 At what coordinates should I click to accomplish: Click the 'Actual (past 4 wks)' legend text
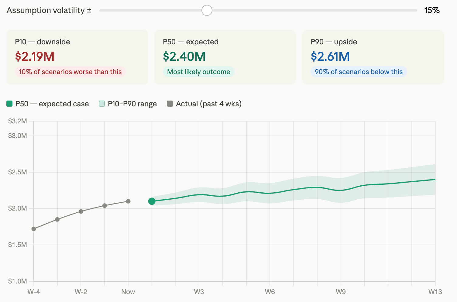209,104
